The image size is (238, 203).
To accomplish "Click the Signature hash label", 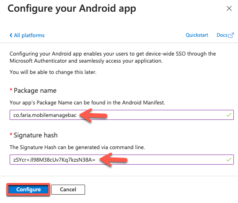I will 36,135.
